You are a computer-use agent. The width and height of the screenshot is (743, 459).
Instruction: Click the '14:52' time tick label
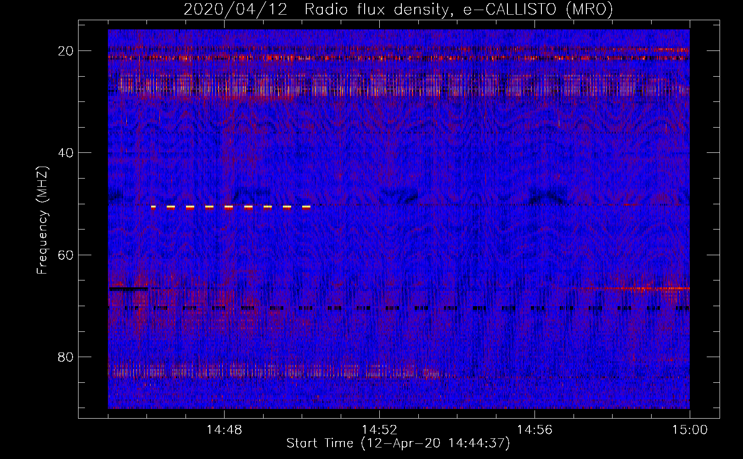379,430
